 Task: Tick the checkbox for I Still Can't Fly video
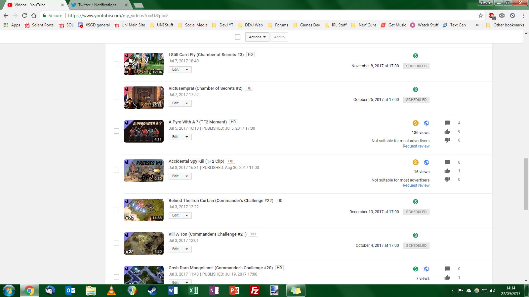(116, 64)
